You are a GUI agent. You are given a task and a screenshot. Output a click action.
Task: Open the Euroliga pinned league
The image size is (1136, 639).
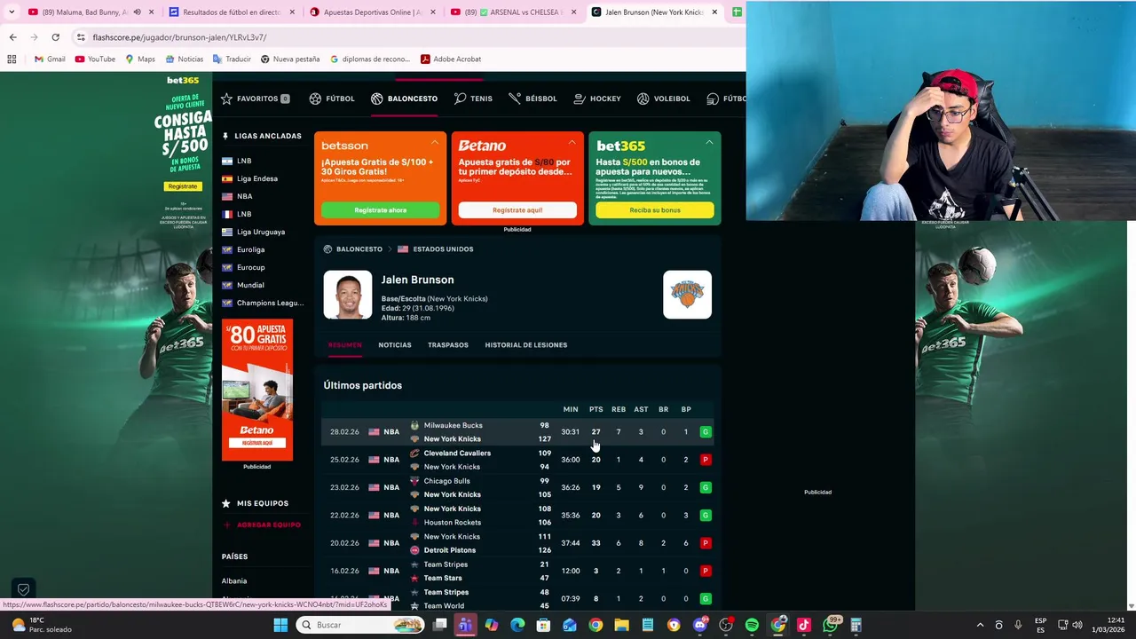(243, 249)
